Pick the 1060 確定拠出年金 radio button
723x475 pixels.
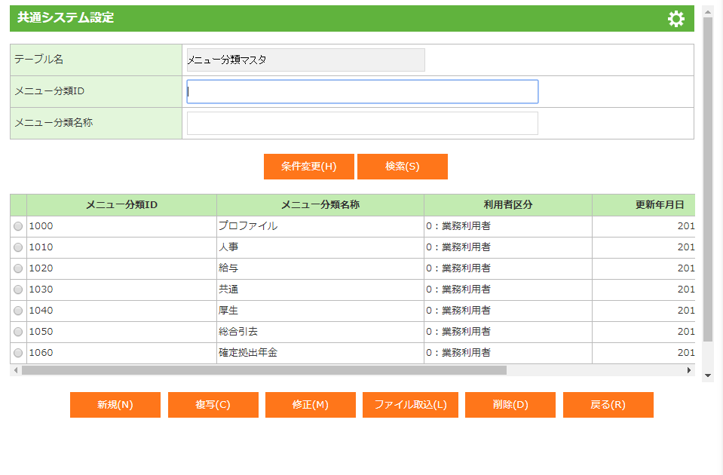(x=18, y=353)
